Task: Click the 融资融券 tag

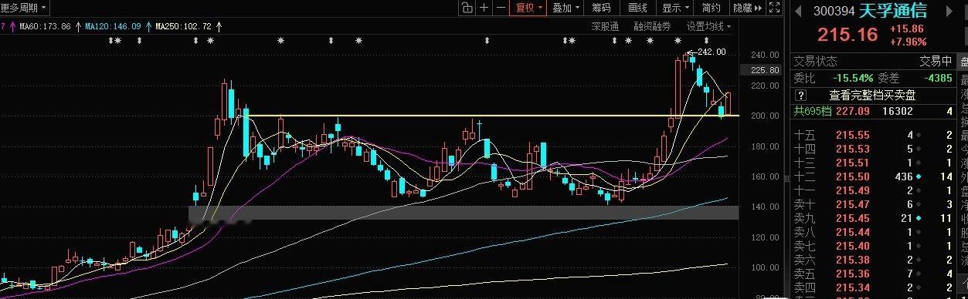Action: [x=652, y=26]
